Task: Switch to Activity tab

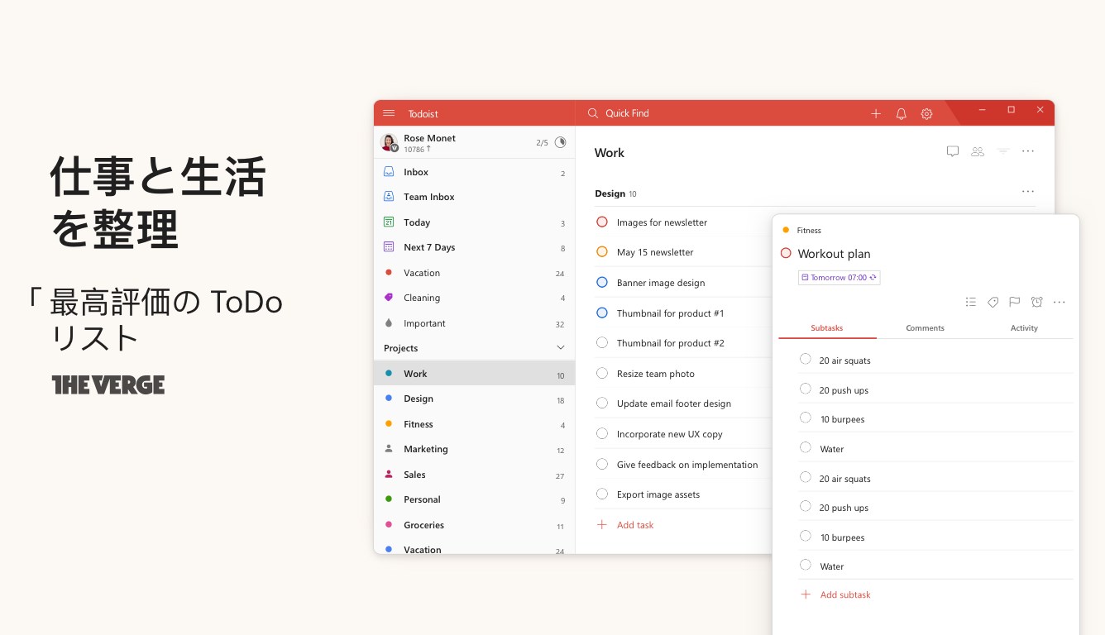Action: (1024, 328)
